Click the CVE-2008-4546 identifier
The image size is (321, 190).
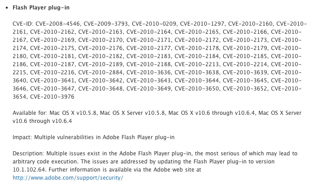(57, 23)
